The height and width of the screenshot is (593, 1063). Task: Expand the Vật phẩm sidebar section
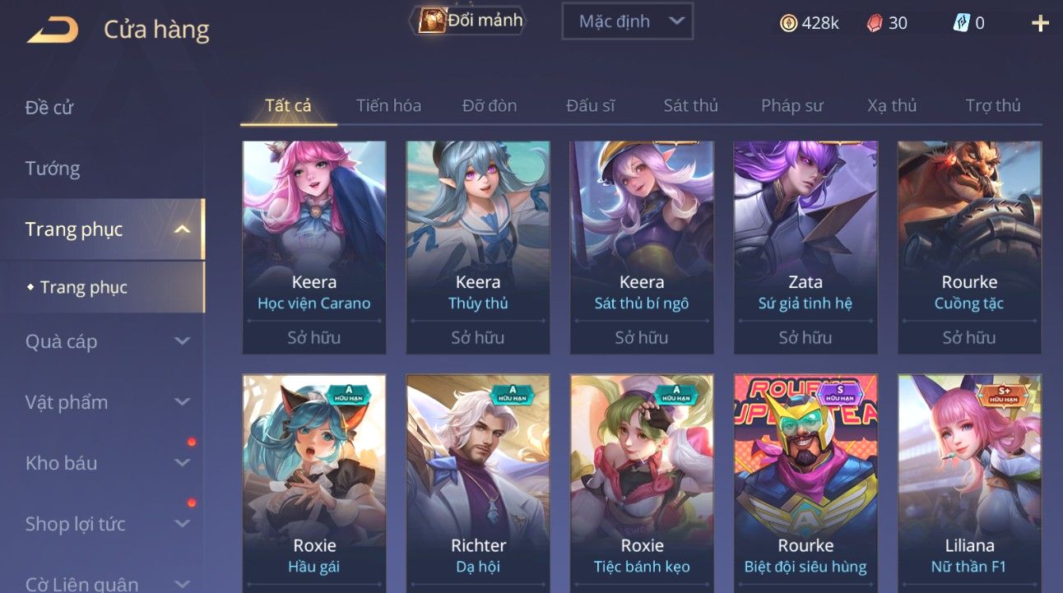click(x=183, y=402)
